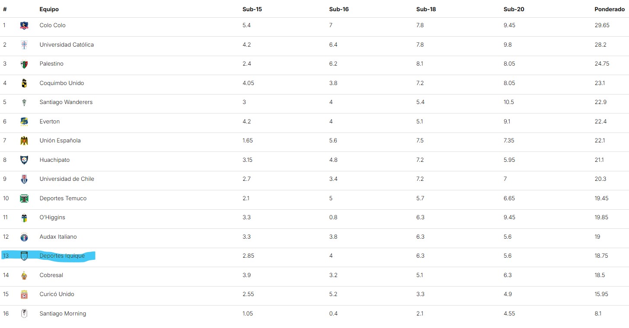Open the Santiago Wanderers team name
629x328 pixels.
(66, 102)
